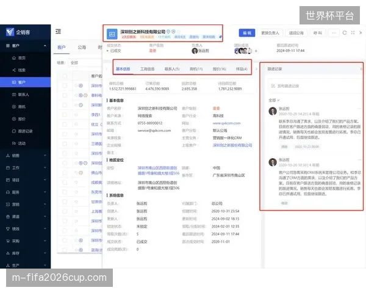Click the clock icon in the 佛山市 row

(81, 173)
